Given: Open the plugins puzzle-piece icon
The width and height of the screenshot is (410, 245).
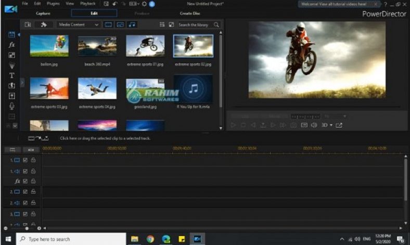Looking at the screenshot, I should point(44,24).
